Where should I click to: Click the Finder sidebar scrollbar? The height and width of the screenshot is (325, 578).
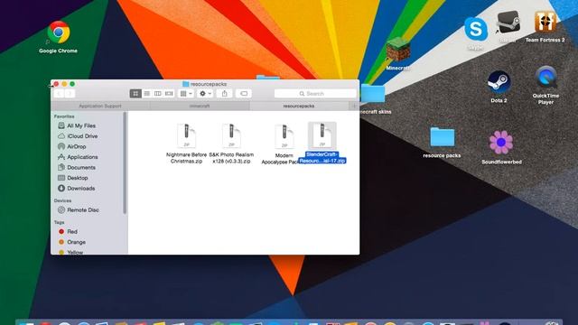[125, 162]
